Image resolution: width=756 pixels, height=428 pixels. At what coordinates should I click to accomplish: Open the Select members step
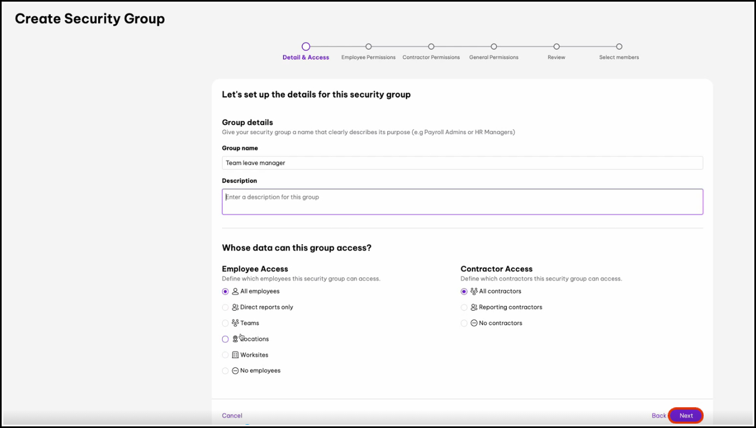619,47
